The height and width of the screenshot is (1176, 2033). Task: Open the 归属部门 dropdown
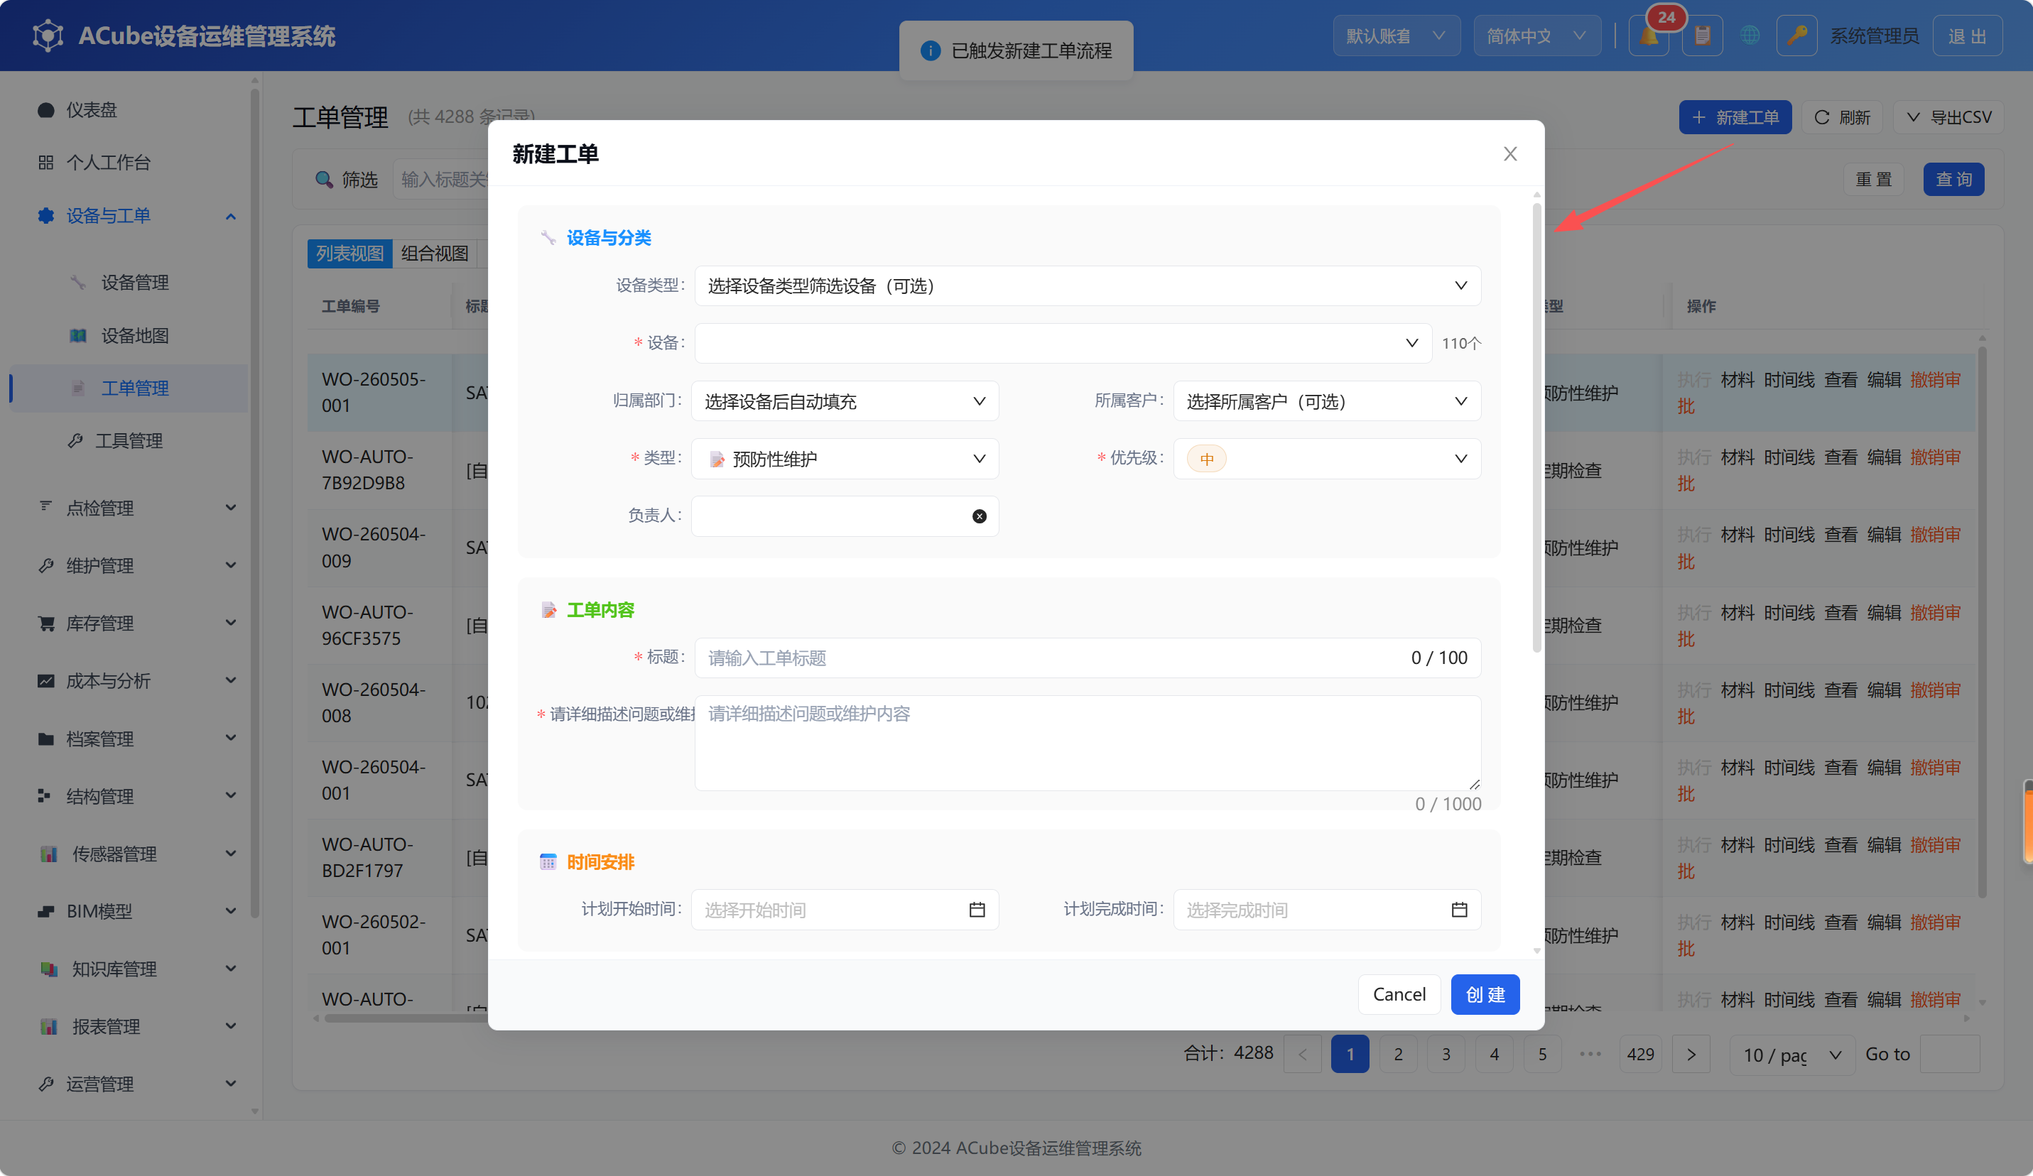[845, 401]
